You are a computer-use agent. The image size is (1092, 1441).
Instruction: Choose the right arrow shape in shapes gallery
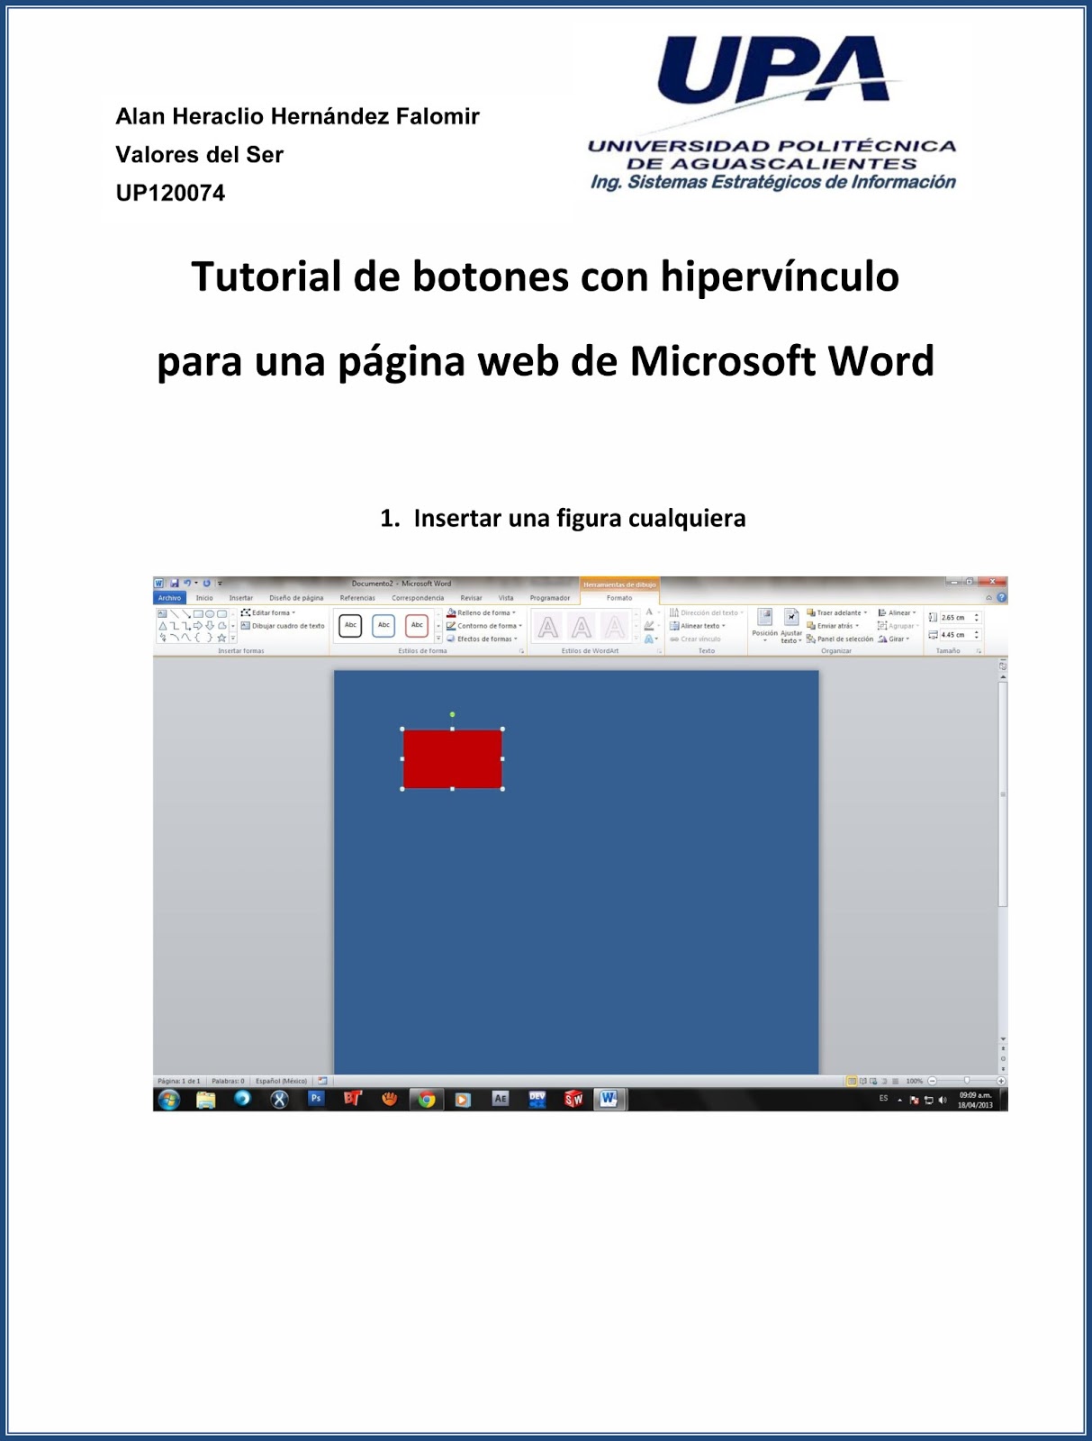198,625
